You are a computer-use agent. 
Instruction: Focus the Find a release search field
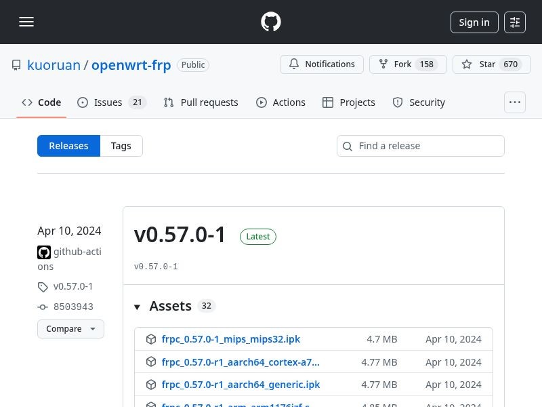pos(427,146)
